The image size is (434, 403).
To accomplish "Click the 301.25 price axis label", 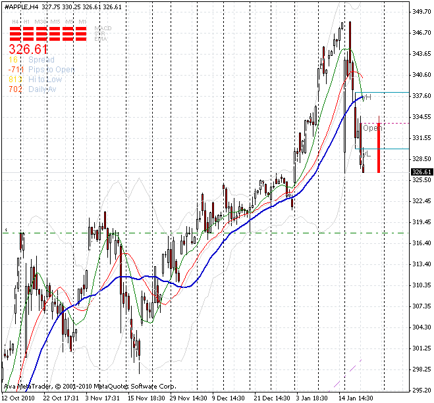I will click(x=421, y=348).
